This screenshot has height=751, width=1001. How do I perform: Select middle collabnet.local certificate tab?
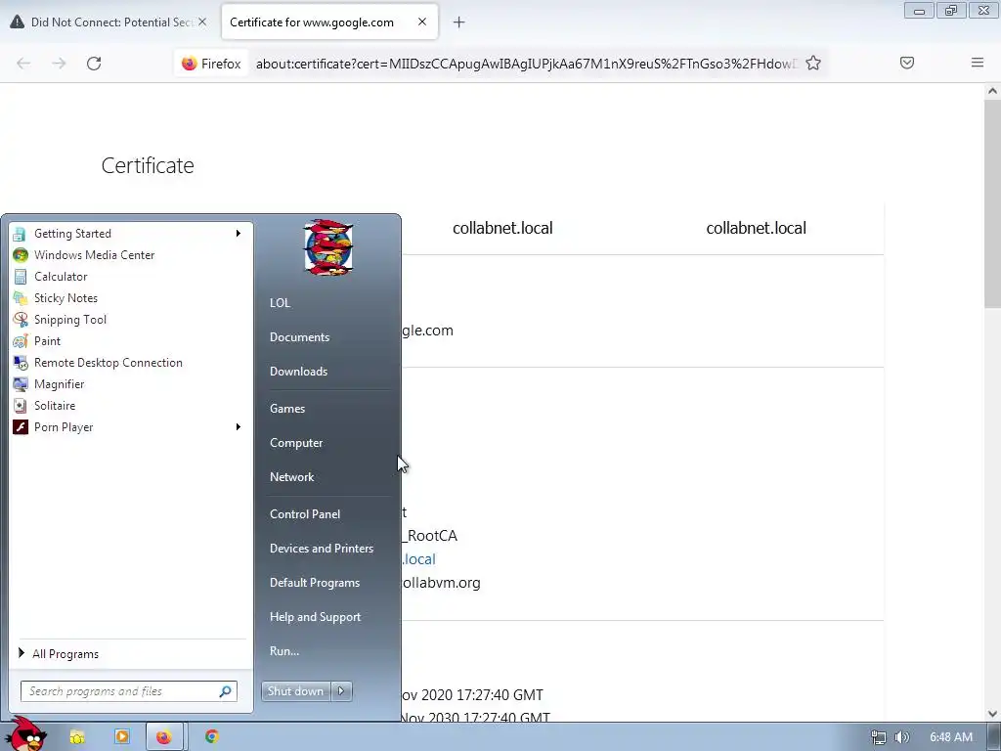click(x=502, y=228)
